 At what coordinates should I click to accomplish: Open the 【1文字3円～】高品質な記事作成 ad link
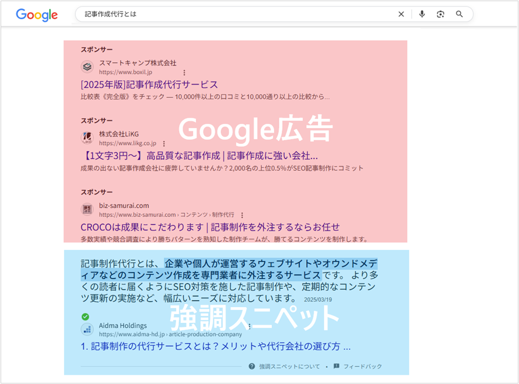pyautogui.click(x=199, y=156)
